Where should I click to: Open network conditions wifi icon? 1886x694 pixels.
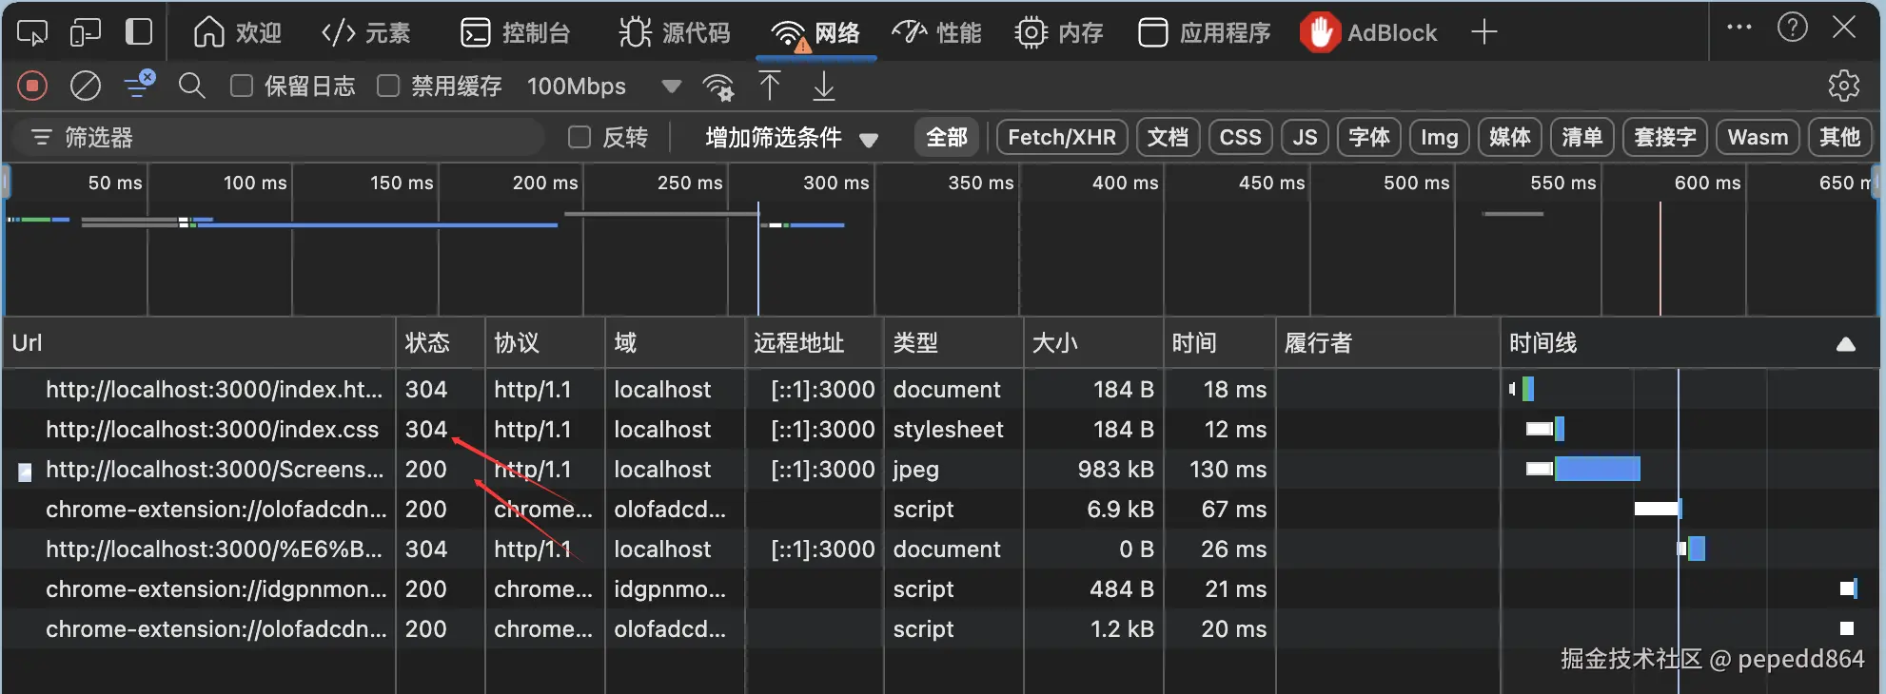[x=717, y=87]
